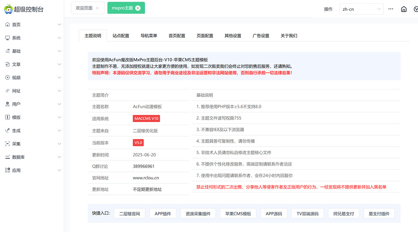Expand the 系统 menu chevron
The height and width of the screenshot is (232, 418).
point(59,38)
